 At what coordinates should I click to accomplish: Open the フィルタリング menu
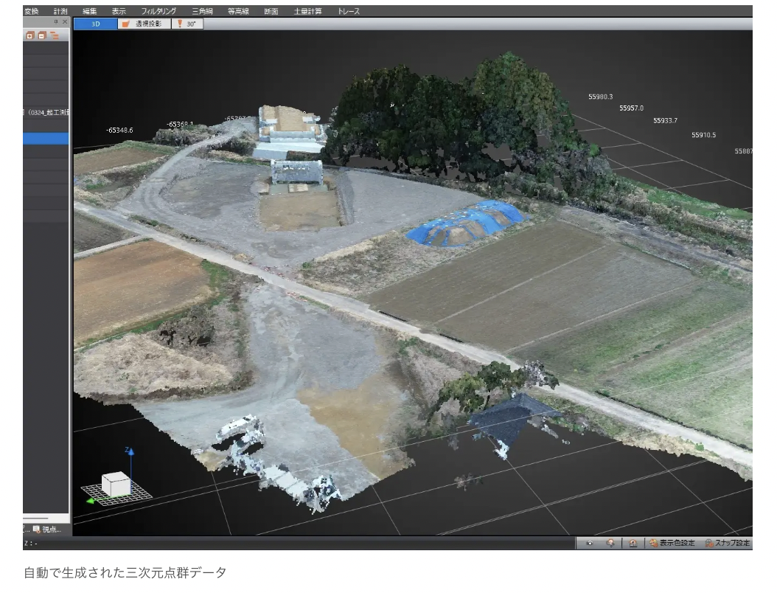[x=158, y=11]
